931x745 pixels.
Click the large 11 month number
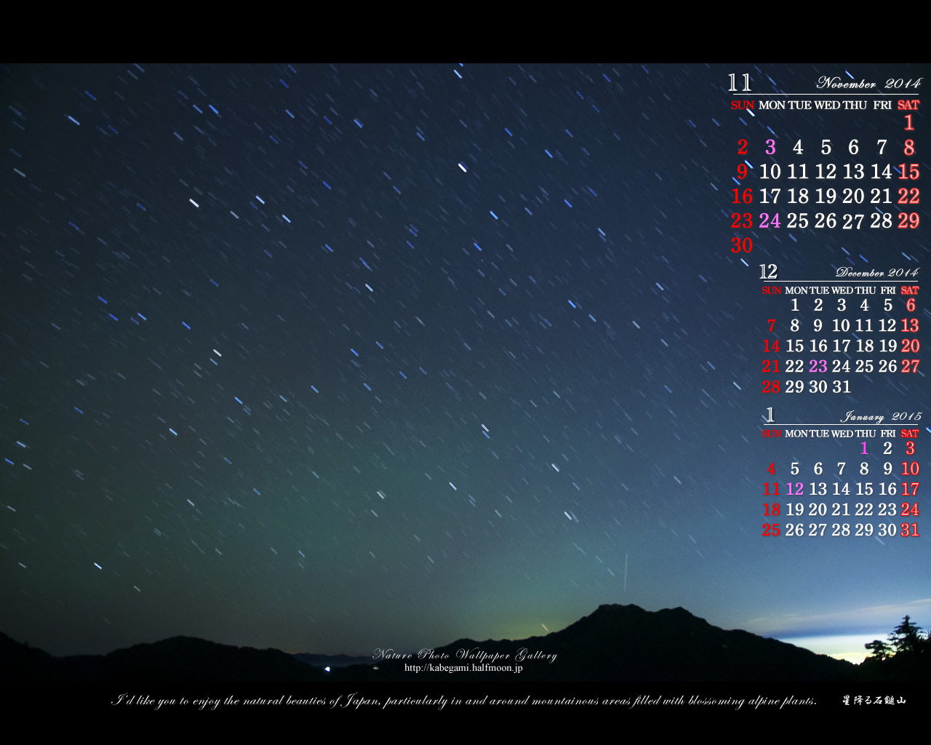click(740, 82)
